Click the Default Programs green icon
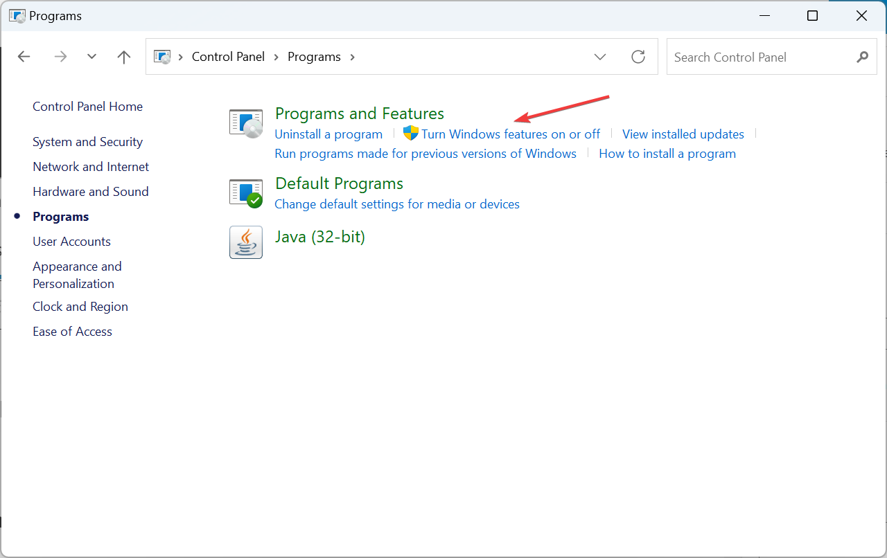 pyautogui.click(x=246, y=192)
